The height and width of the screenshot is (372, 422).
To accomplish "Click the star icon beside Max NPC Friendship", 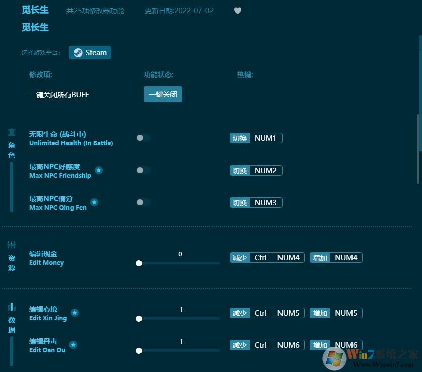I will [x=99, y=170].
